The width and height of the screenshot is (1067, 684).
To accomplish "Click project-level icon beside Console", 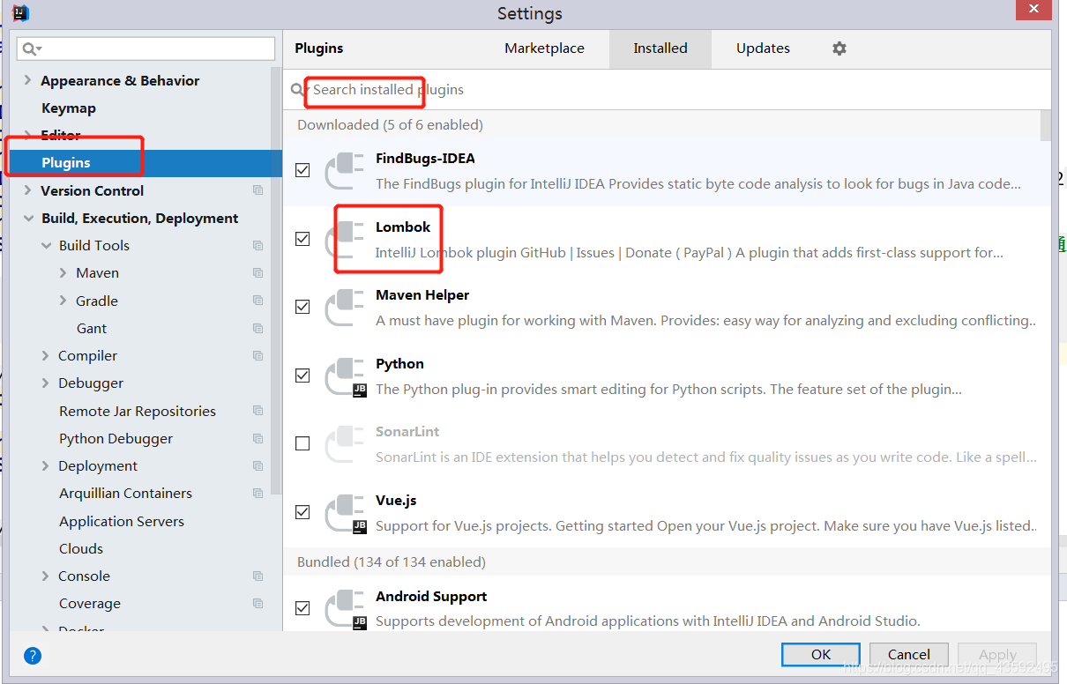I will [x=257, y=576].
